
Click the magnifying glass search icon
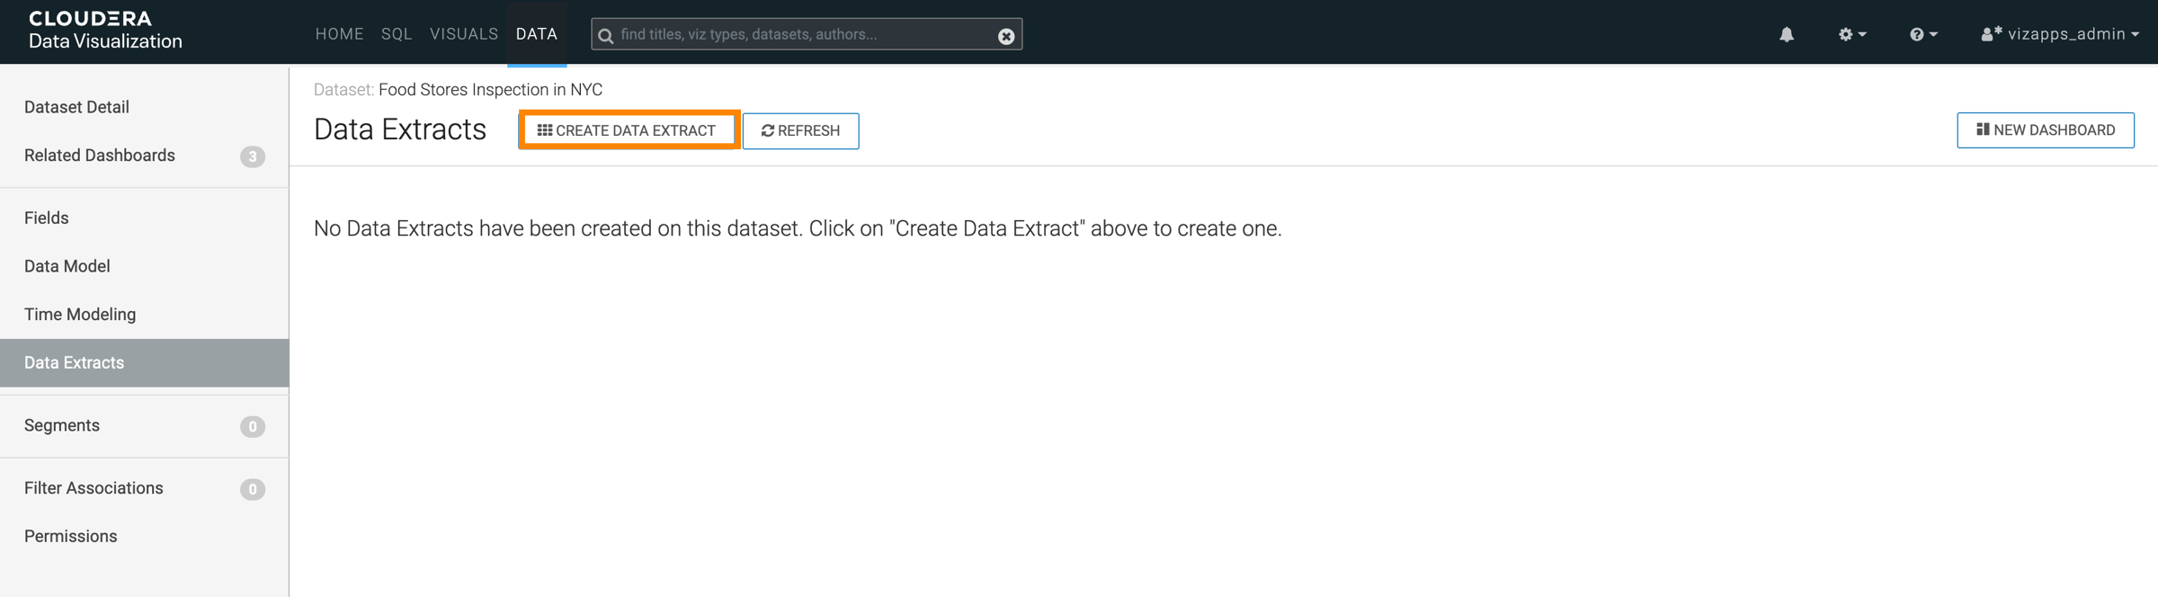(606, 36)
